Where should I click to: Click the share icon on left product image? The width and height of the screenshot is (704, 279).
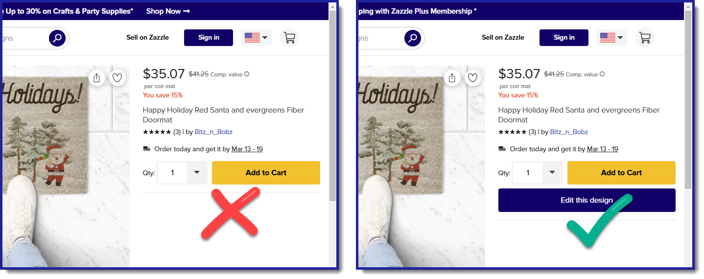click(x=97, y=78)
